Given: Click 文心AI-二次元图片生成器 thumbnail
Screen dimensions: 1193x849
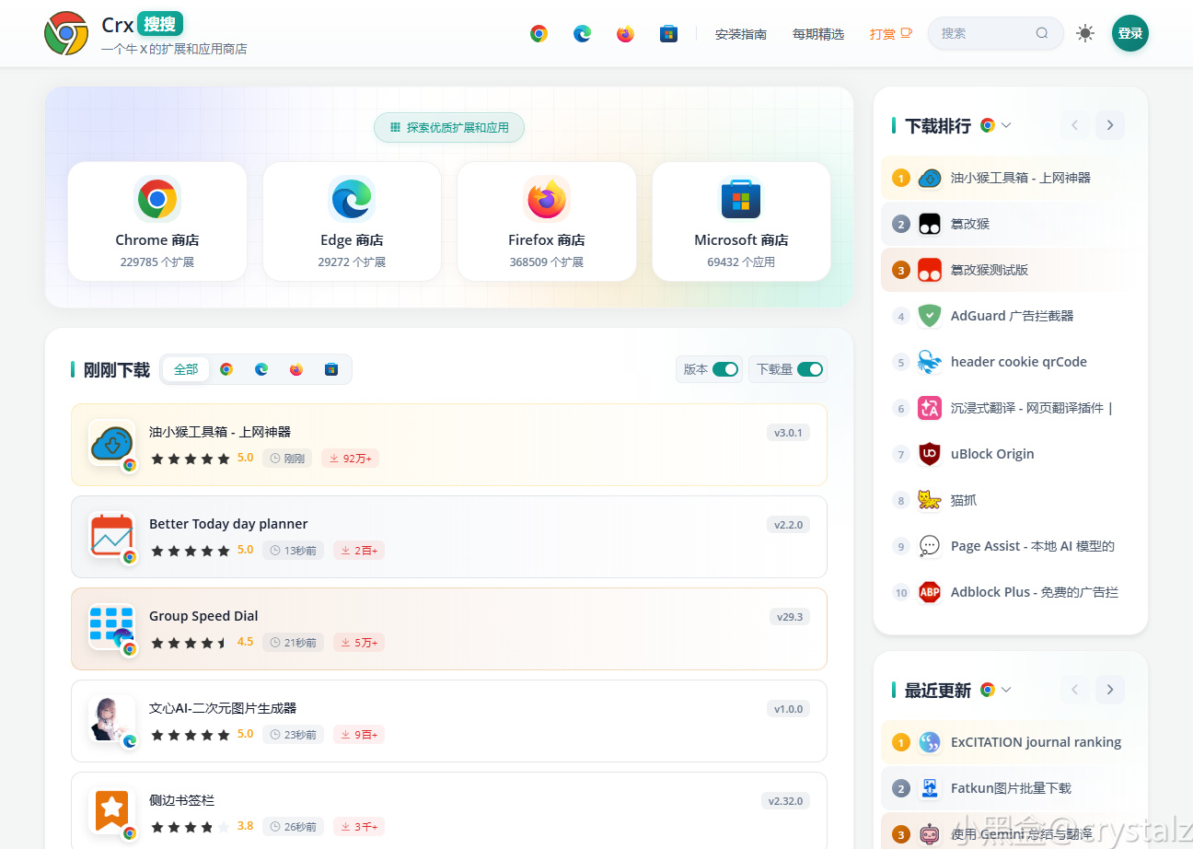Looking at the screenshot, I should point(112,720).
